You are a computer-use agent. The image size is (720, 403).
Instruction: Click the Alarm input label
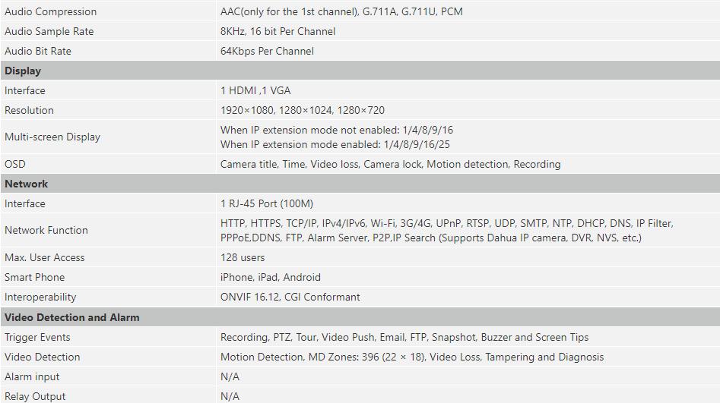click(32, 376)
